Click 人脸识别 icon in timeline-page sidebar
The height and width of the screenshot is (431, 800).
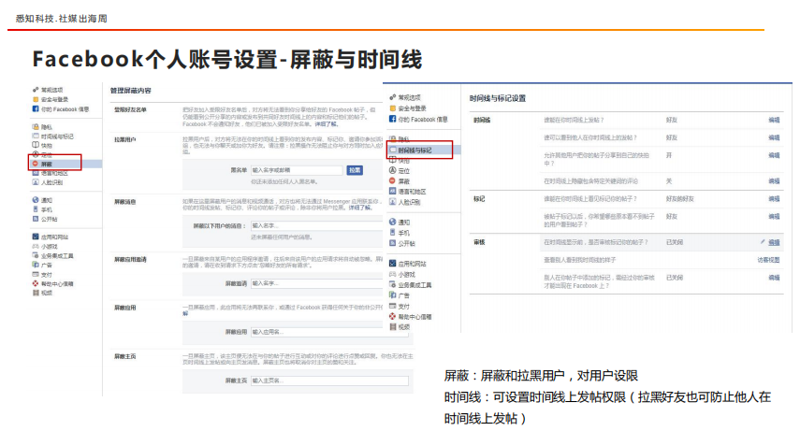pos(392,202)
